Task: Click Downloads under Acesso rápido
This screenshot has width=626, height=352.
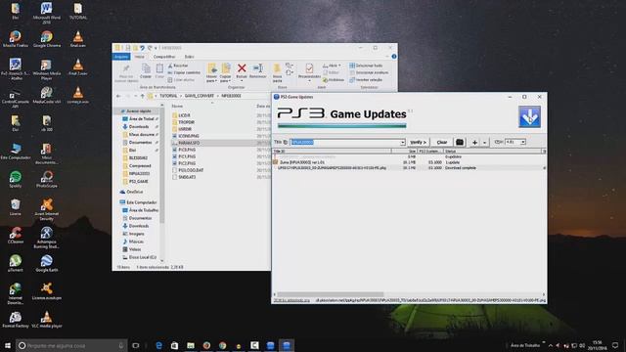Action: 139,126
